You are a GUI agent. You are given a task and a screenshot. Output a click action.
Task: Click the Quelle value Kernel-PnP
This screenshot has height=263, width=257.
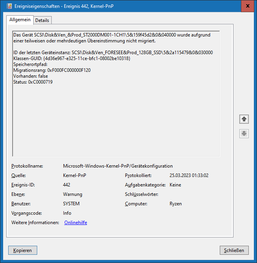[x=74, y=175]
